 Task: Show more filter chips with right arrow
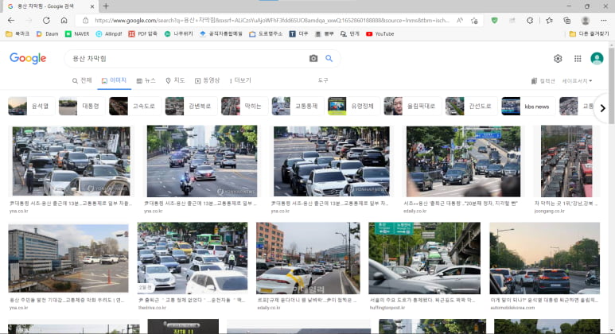tap(602, 108)
